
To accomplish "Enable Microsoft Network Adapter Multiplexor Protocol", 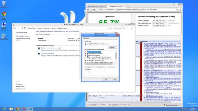I will 85,59.
